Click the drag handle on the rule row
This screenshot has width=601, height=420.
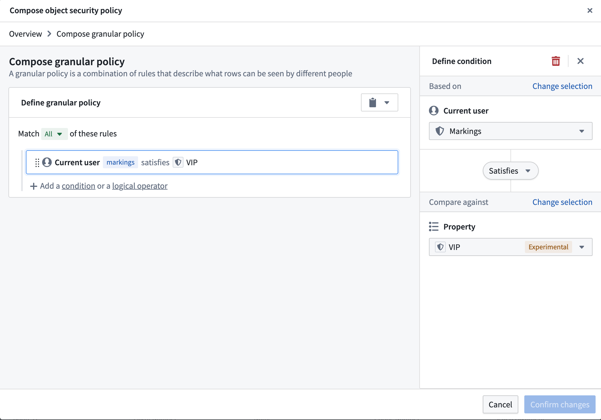click(37, 162)
